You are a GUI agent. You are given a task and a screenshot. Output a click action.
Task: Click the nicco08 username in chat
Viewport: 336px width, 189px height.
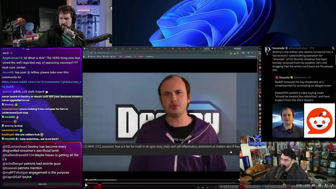[8, 72]
